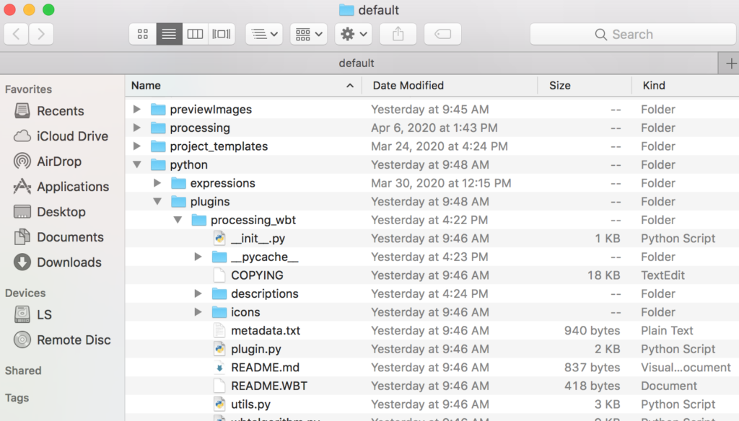Add a new tab with plus button
739x421 pixels.
coord(729,63)
